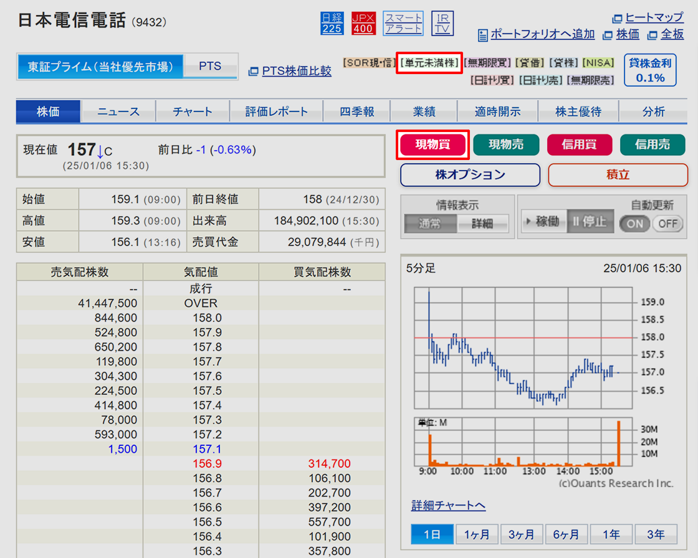The image size is (698, 558).
Task: Click 信用売 button
Action: (x=653, y=144)
